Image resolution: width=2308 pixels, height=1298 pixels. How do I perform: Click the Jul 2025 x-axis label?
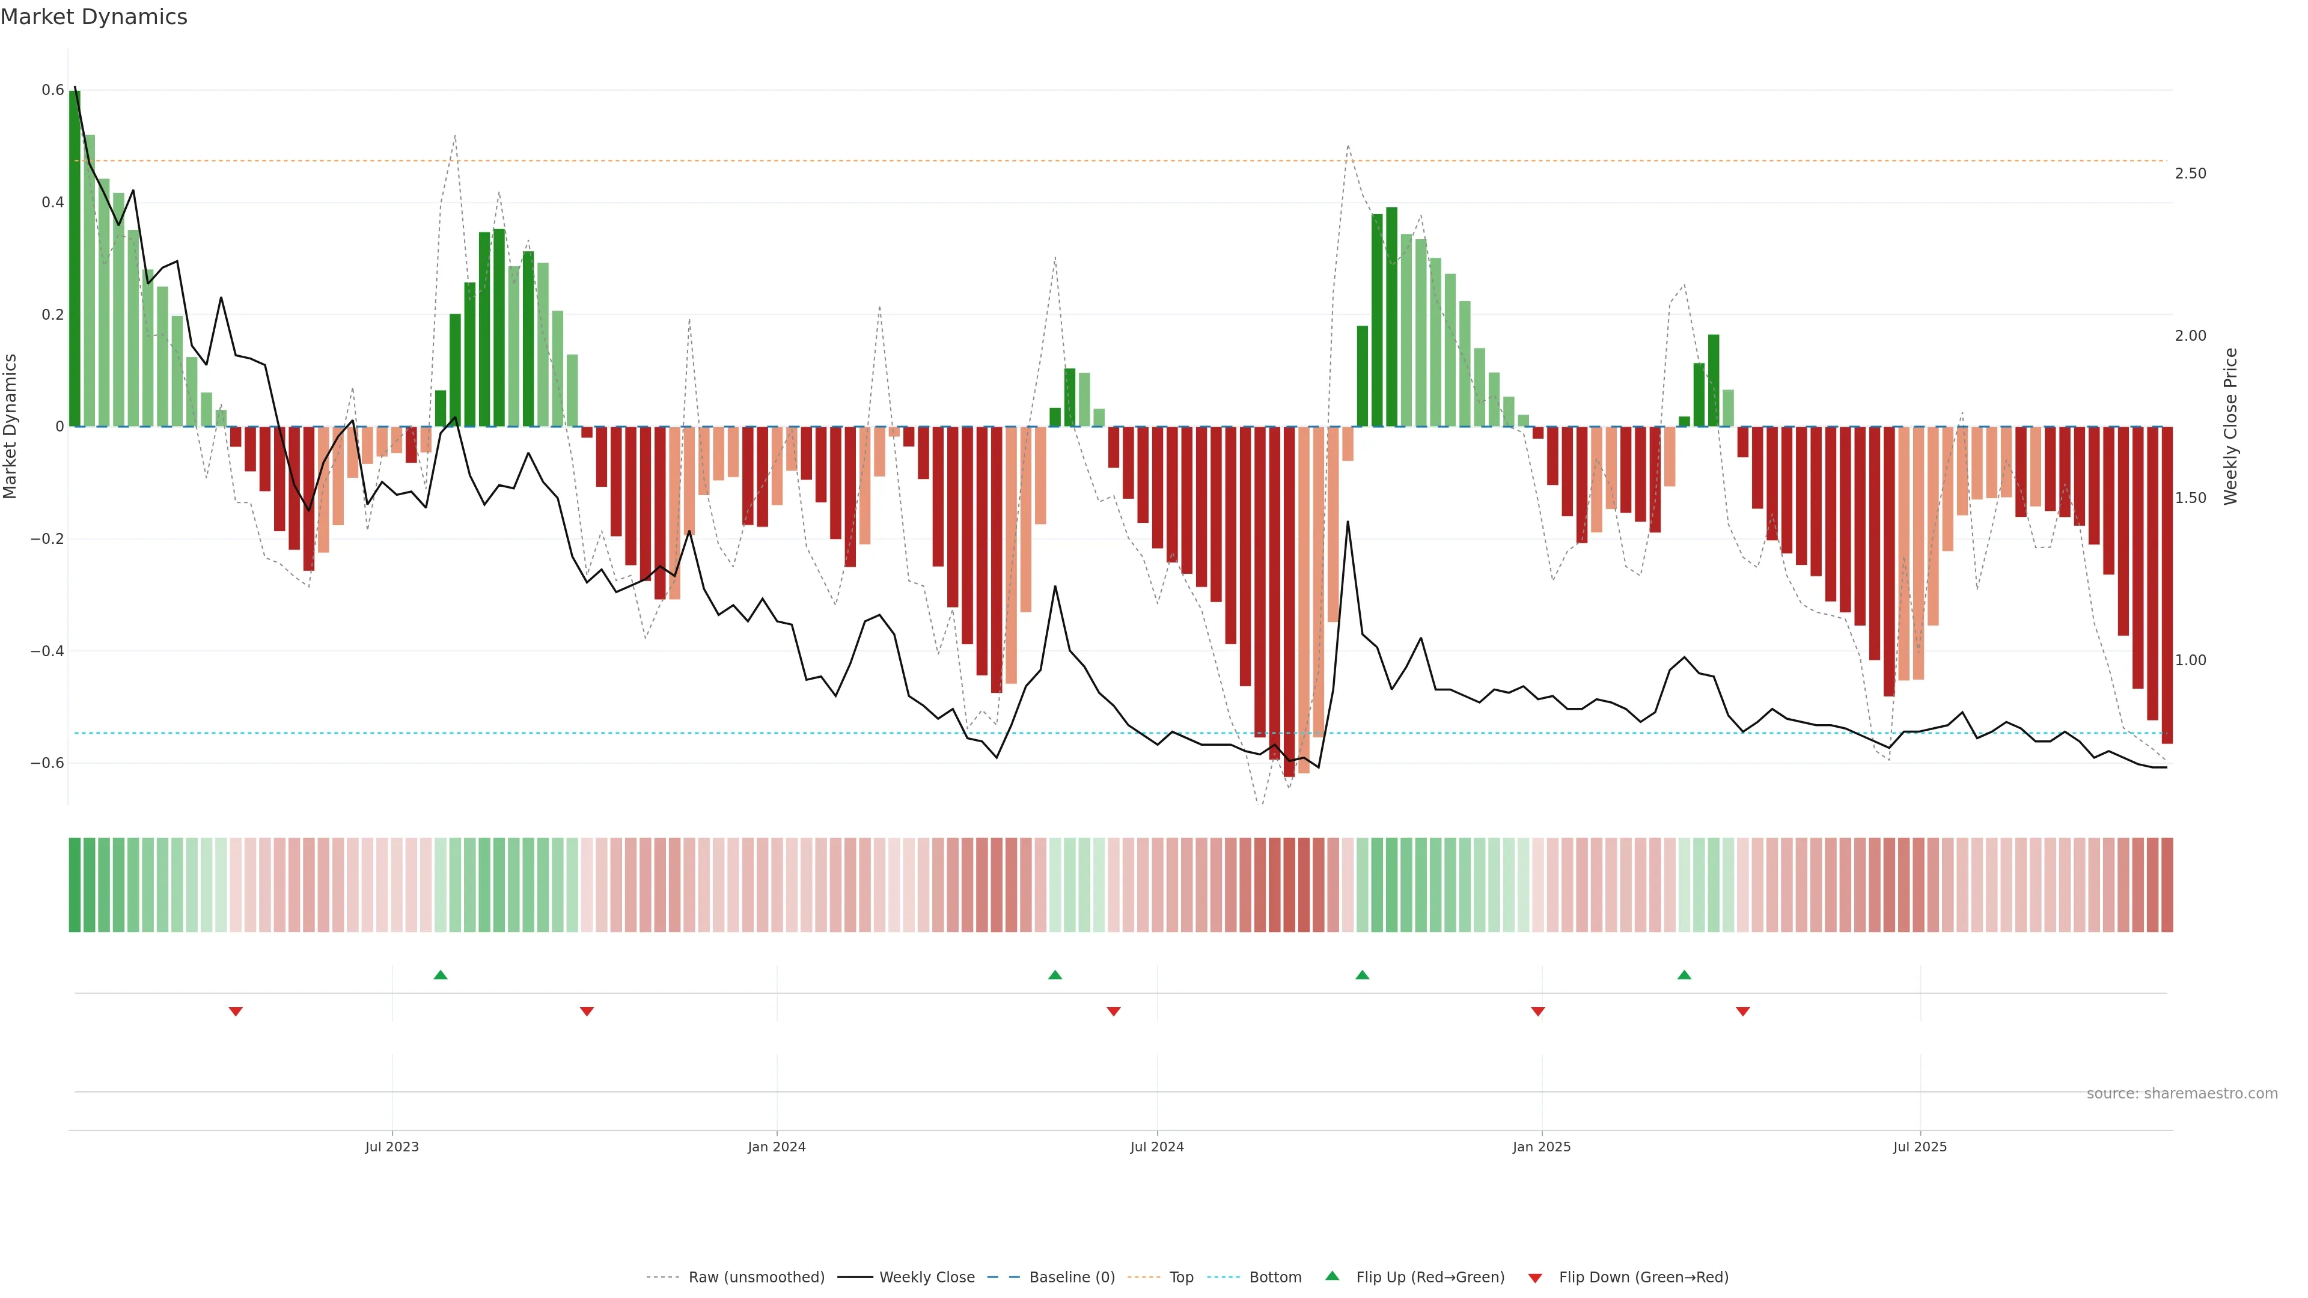click(x=1920, y=1147)
